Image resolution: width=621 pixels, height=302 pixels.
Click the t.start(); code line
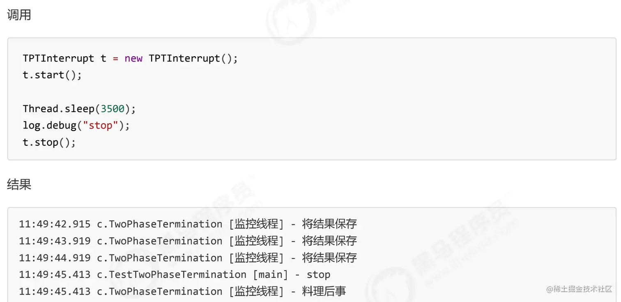pos(52,75)
